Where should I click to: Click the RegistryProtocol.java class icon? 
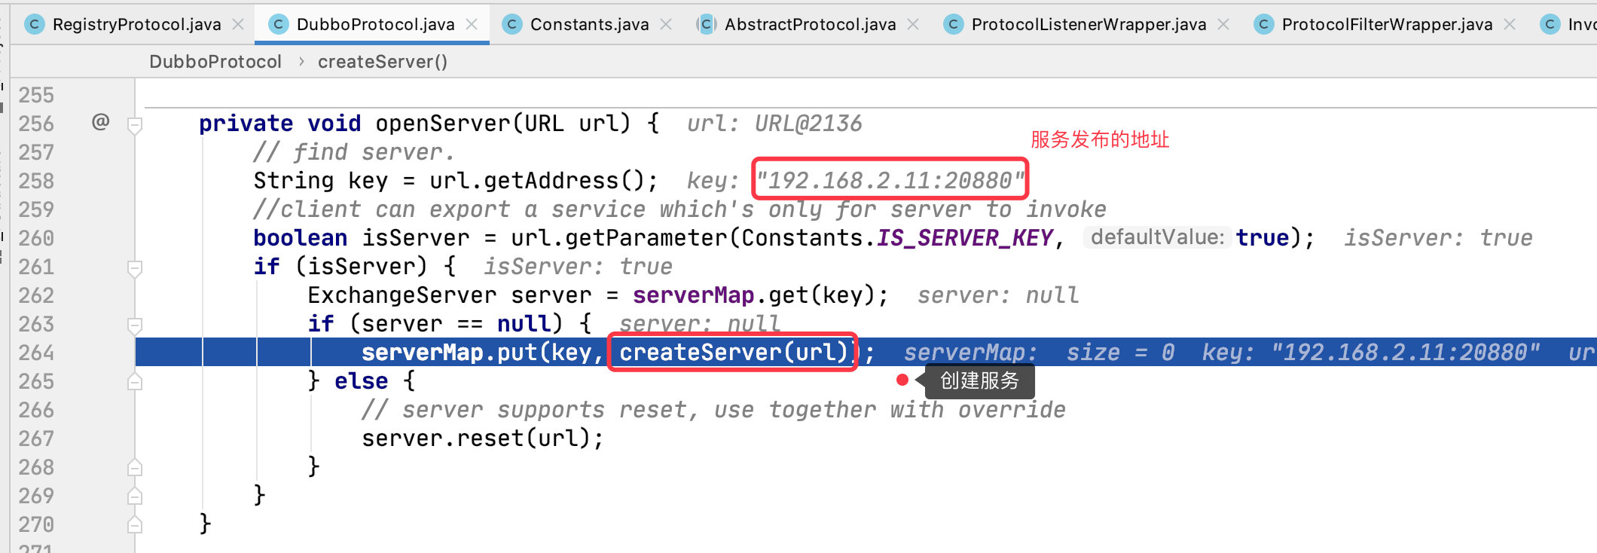pos(34,24)
